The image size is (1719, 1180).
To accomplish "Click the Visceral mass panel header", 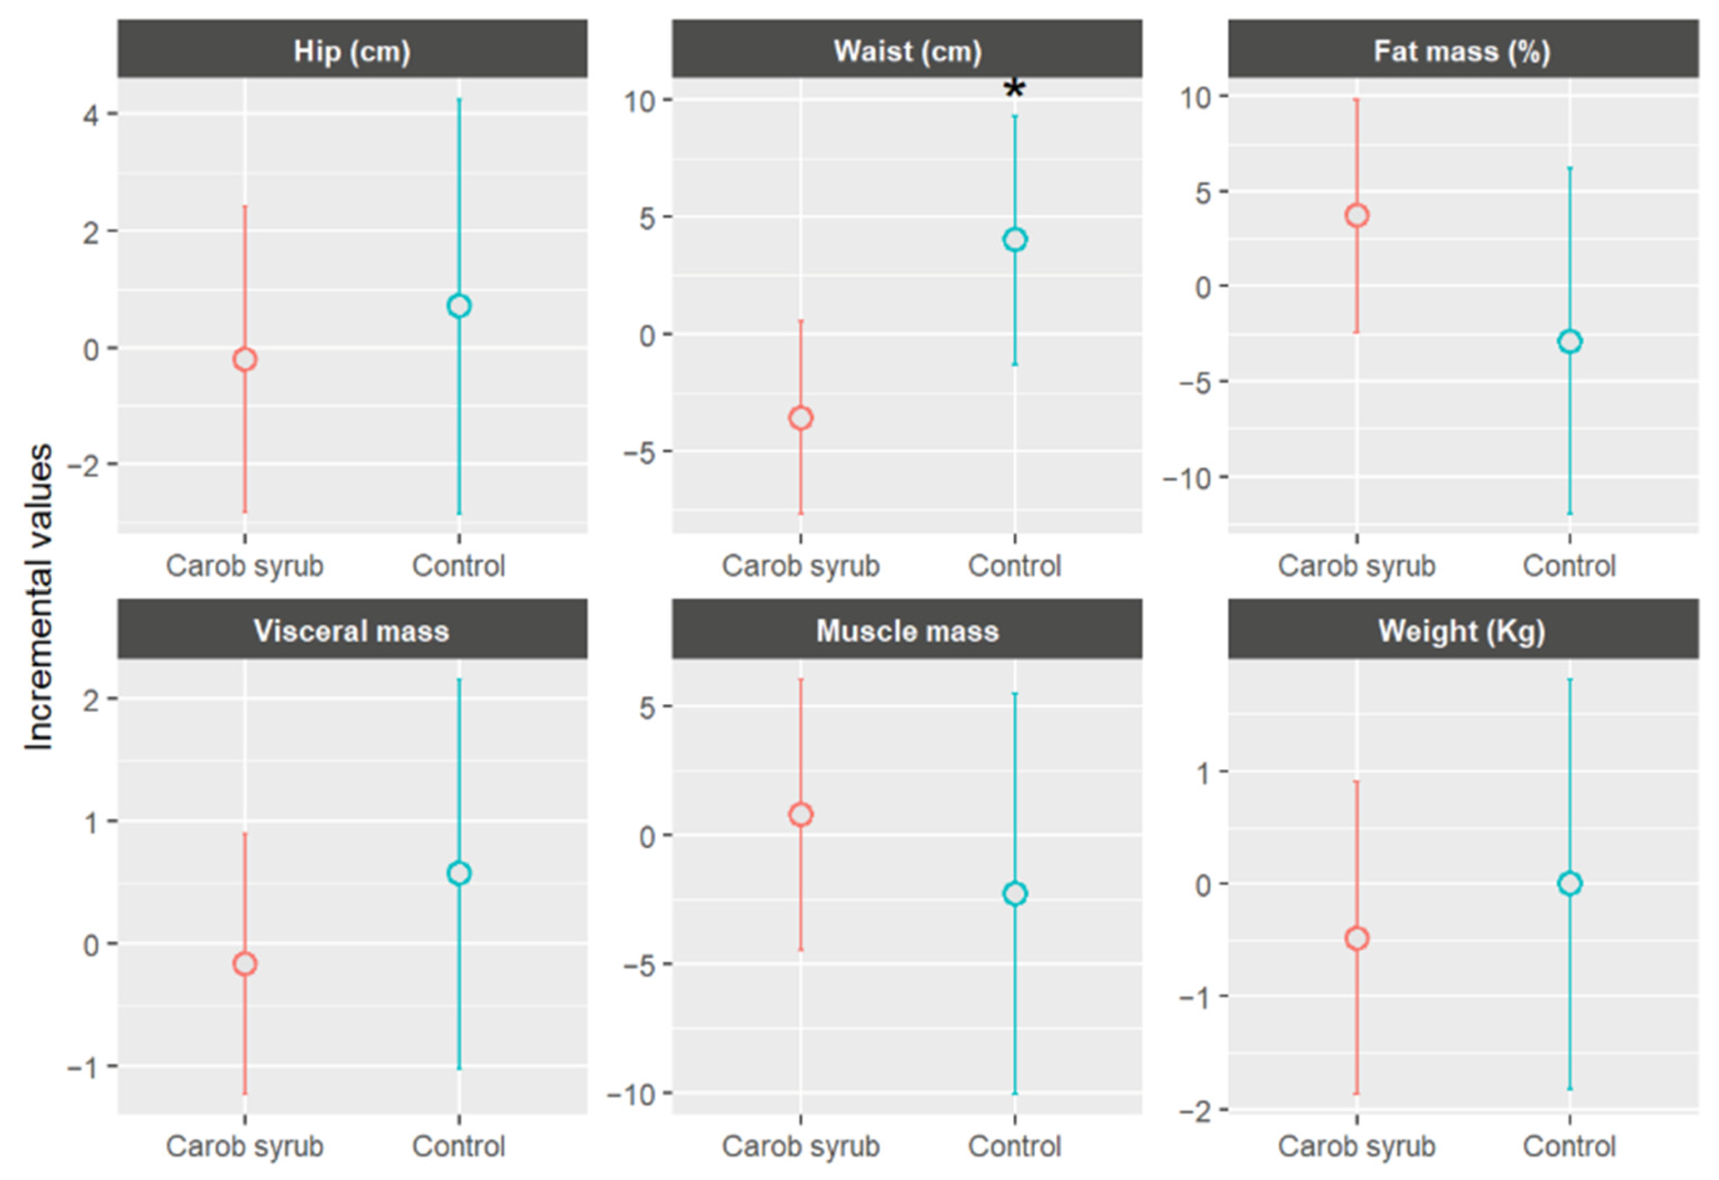I will tap(352, 631).
